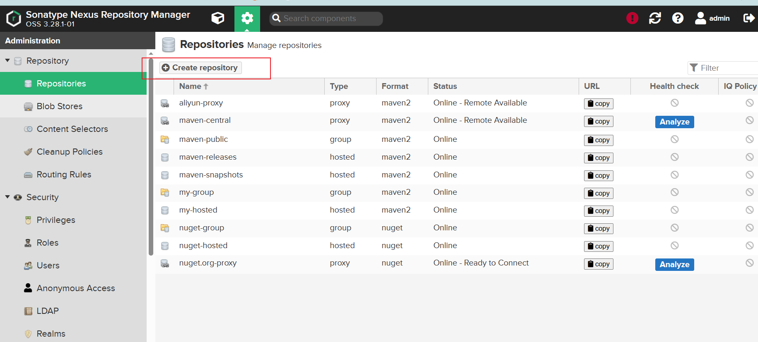Click the sidebar vertical scrollbar
This screenshot has height=342, width=758.
[151, 157]
